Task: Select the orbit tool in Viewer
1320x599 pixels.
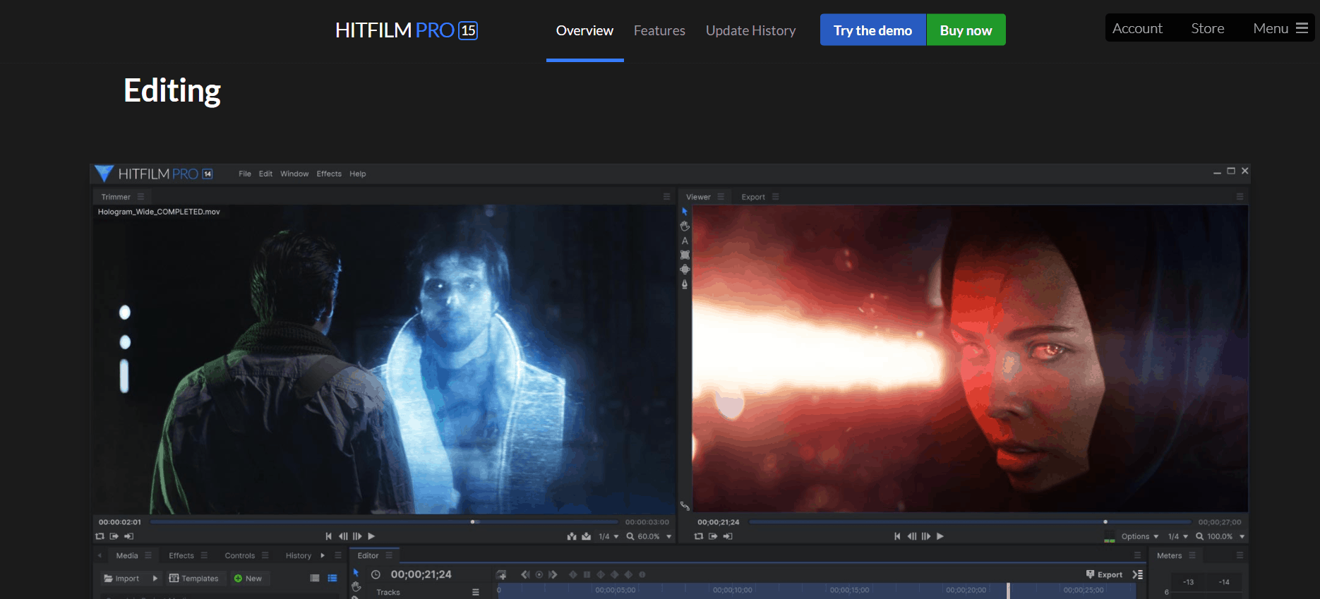Action: click(x=685, y=270)
